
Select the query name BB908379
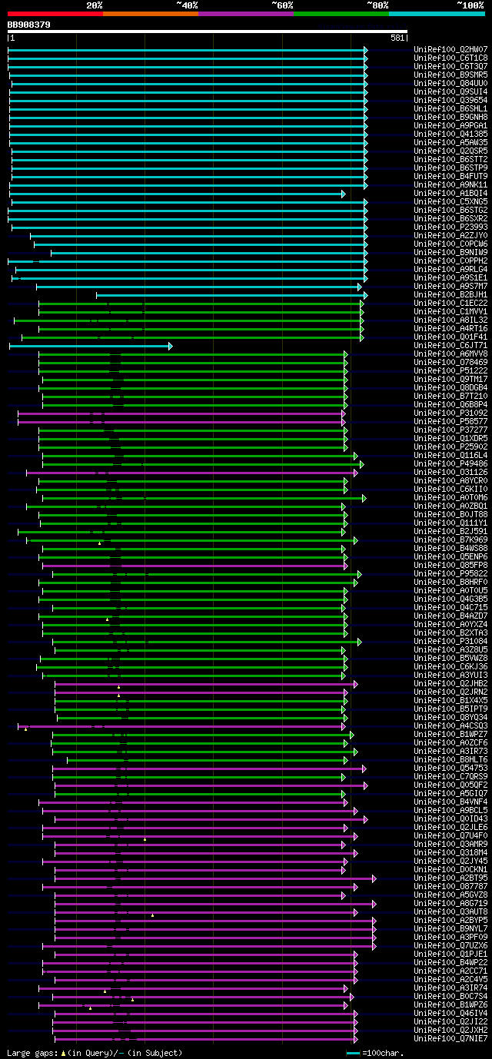point(29,25)
